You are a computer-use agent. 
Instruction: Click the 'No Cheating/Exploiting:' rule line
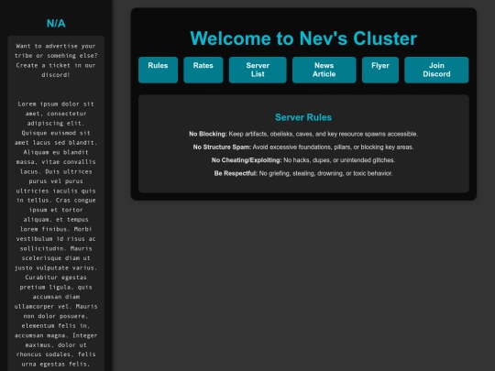[303, 160]
